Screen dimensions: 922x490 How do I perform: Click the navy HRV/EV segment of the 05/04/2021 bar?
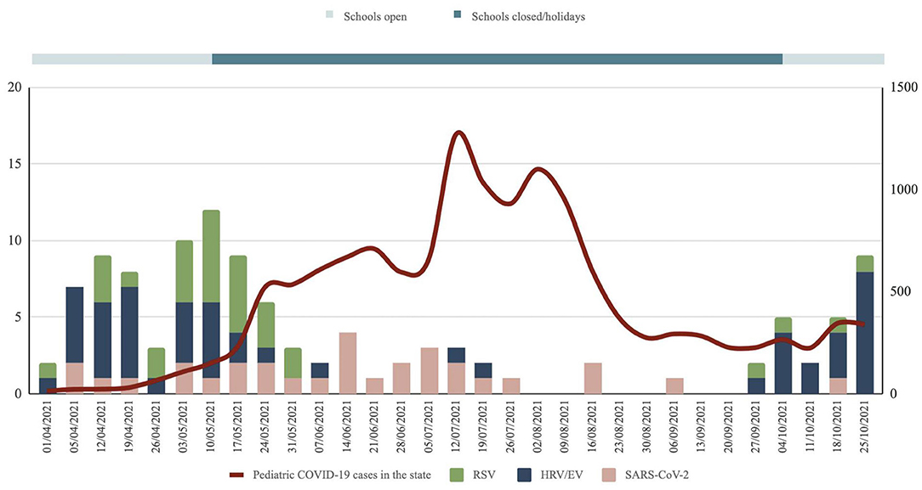tap(75, 325)
